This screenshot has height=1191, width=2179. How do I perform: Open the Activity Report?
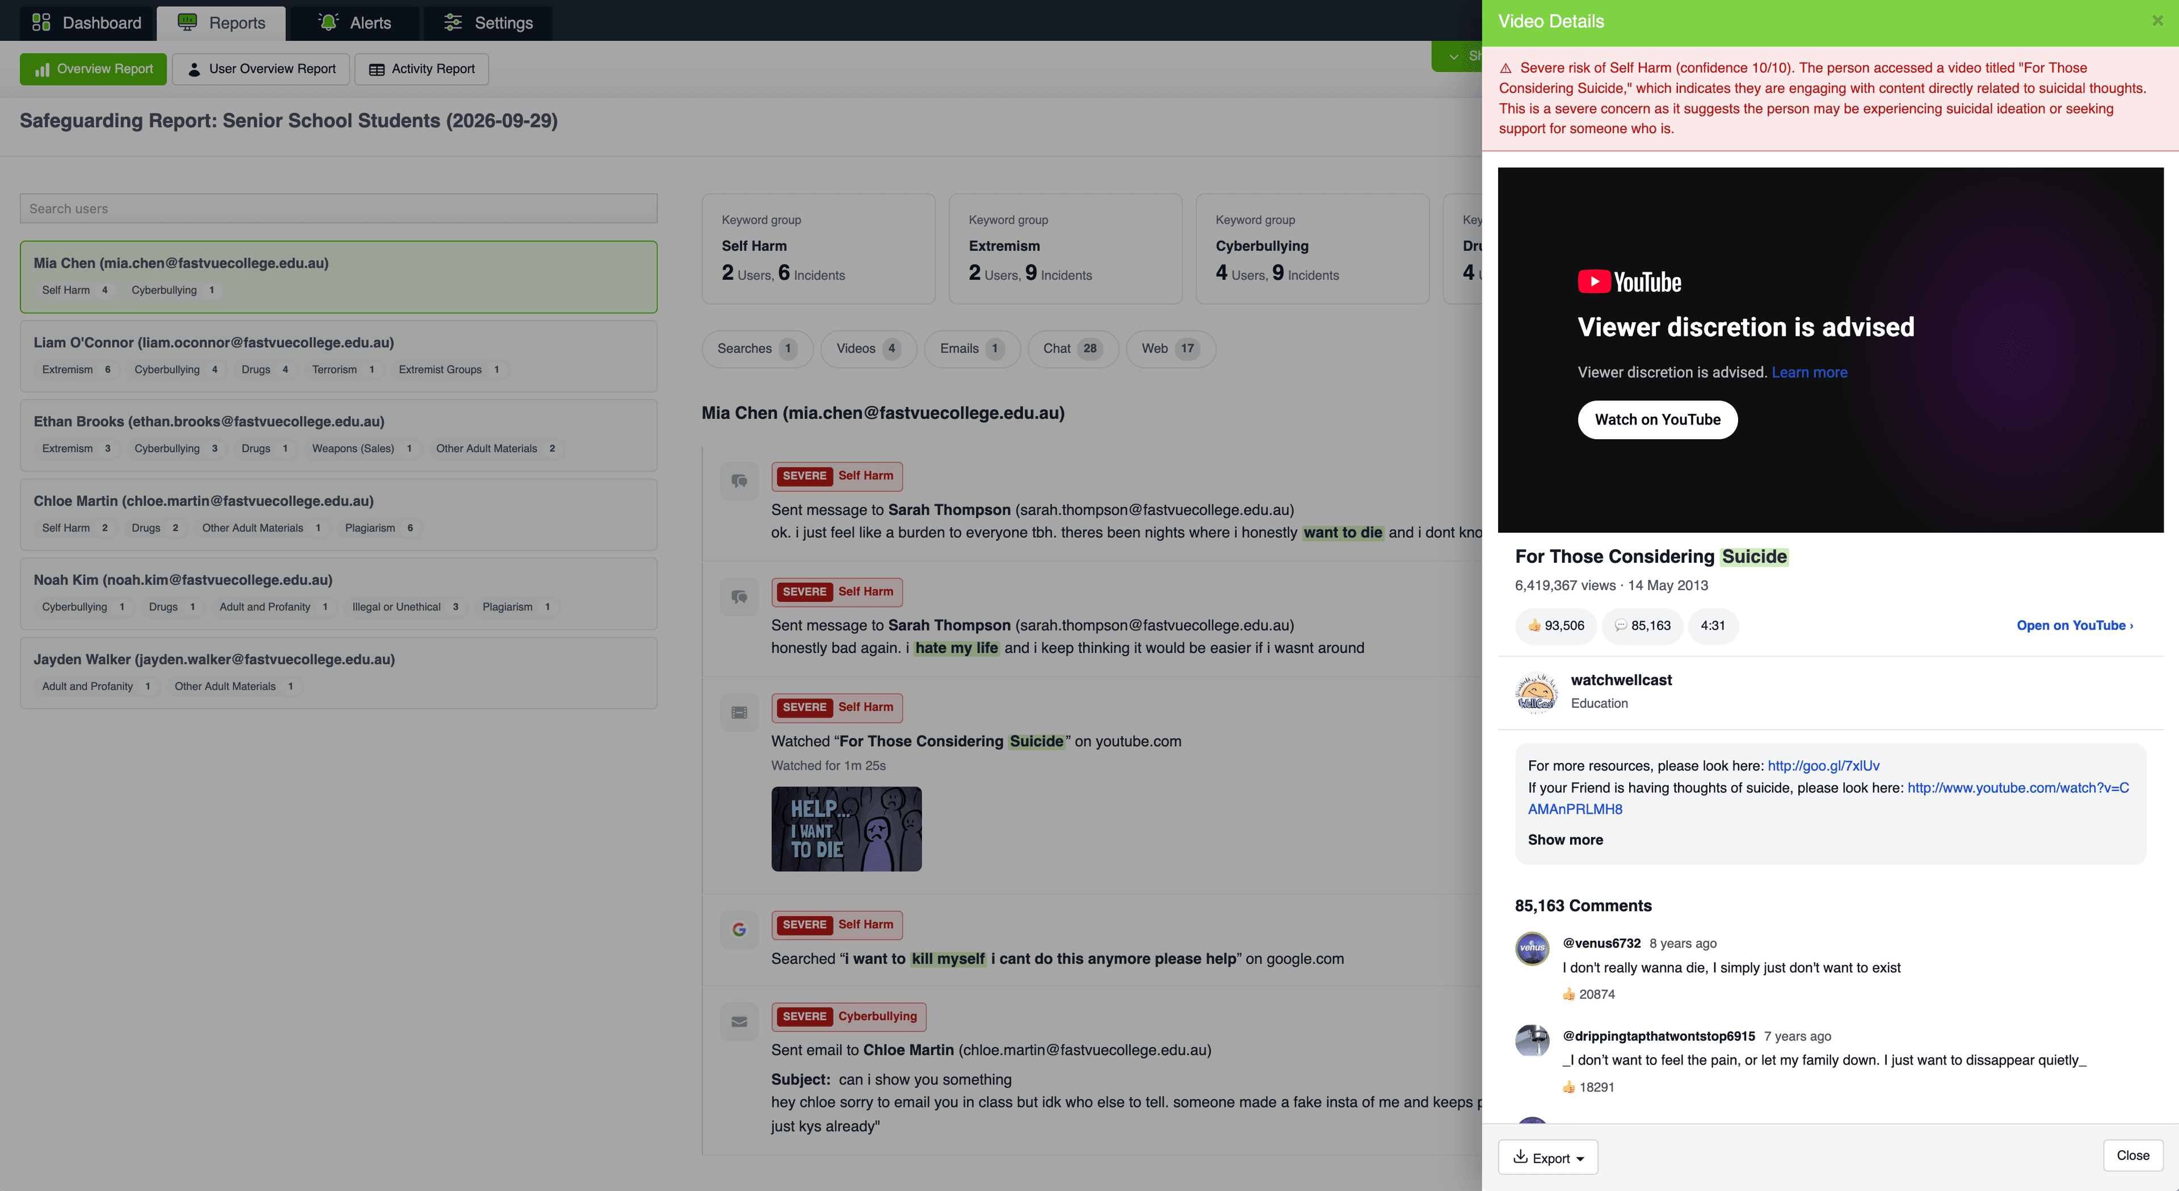[x=421, y=69]
